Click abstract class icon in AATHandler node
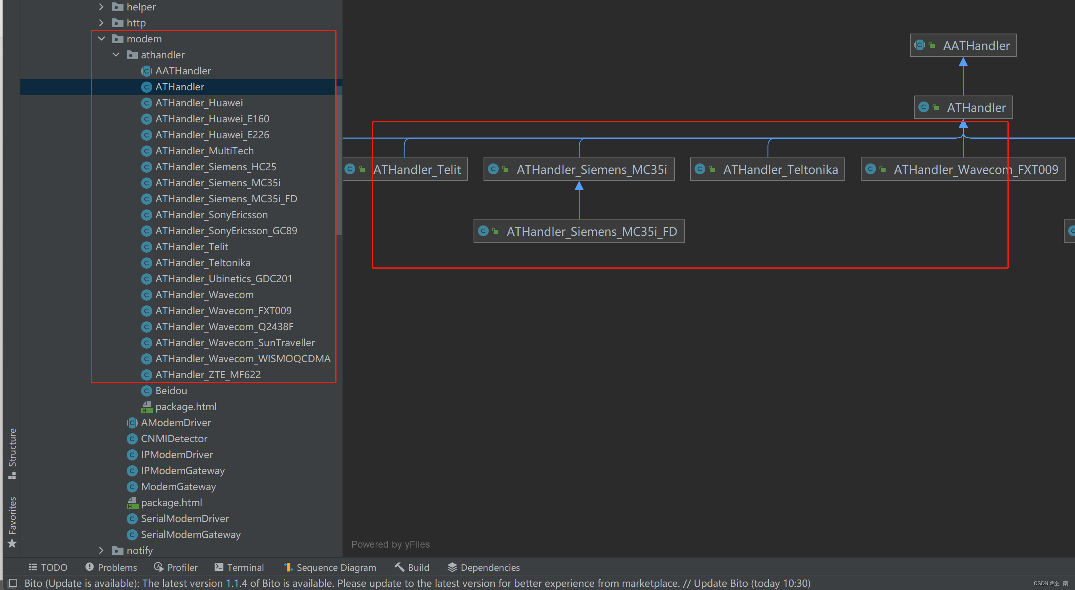This screenshot has height=590, width=1075. (919, 45)
